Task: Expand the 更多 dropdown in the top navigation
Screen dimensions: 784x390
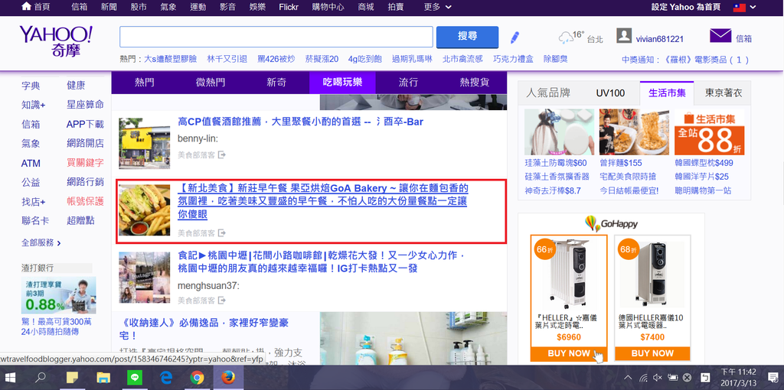Action: click(x=437, y=7)
